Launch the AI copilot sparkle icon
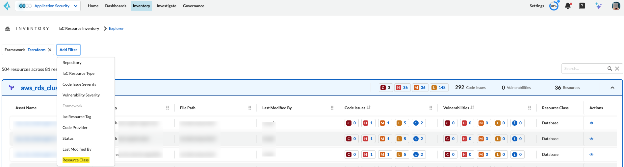Screen dimensions: 624x167 599,6
